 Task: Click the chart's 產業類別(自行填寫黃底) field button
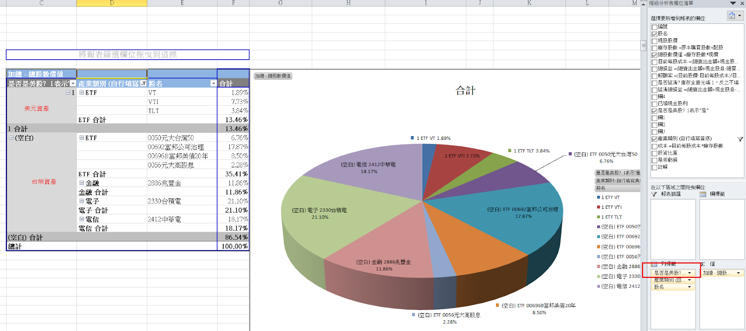click(x=618, y=180)
